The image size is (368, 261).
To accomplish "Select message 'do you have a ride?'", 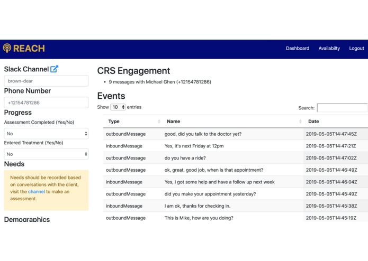I will (x=185, y=158).
